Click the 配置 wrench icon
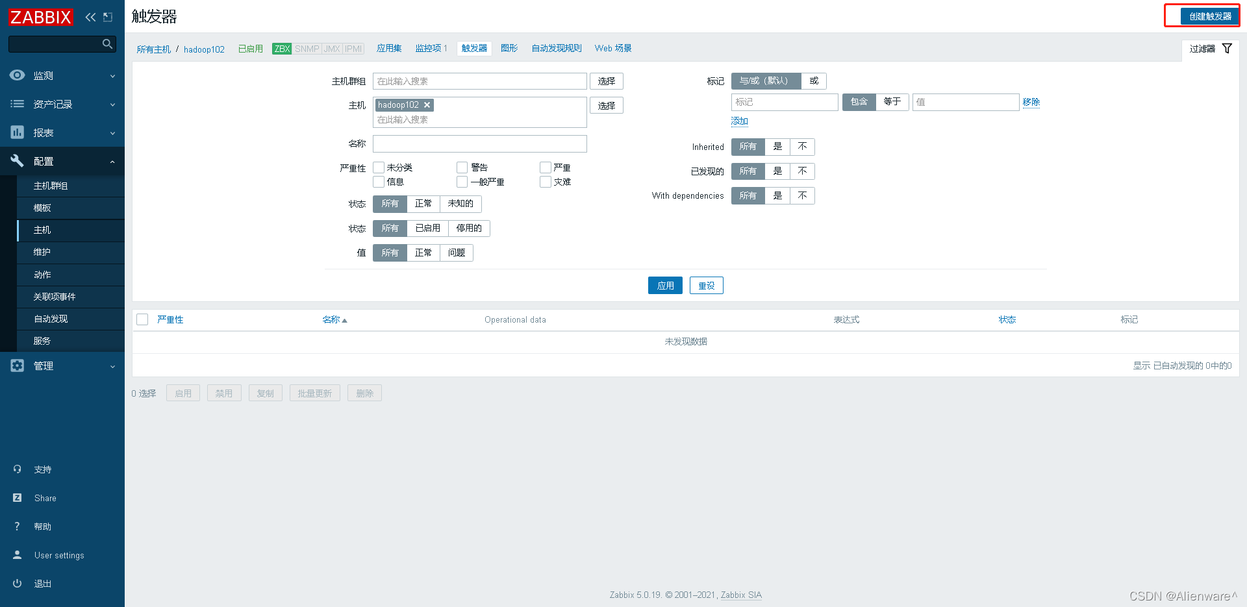 [x=18, y=161]
